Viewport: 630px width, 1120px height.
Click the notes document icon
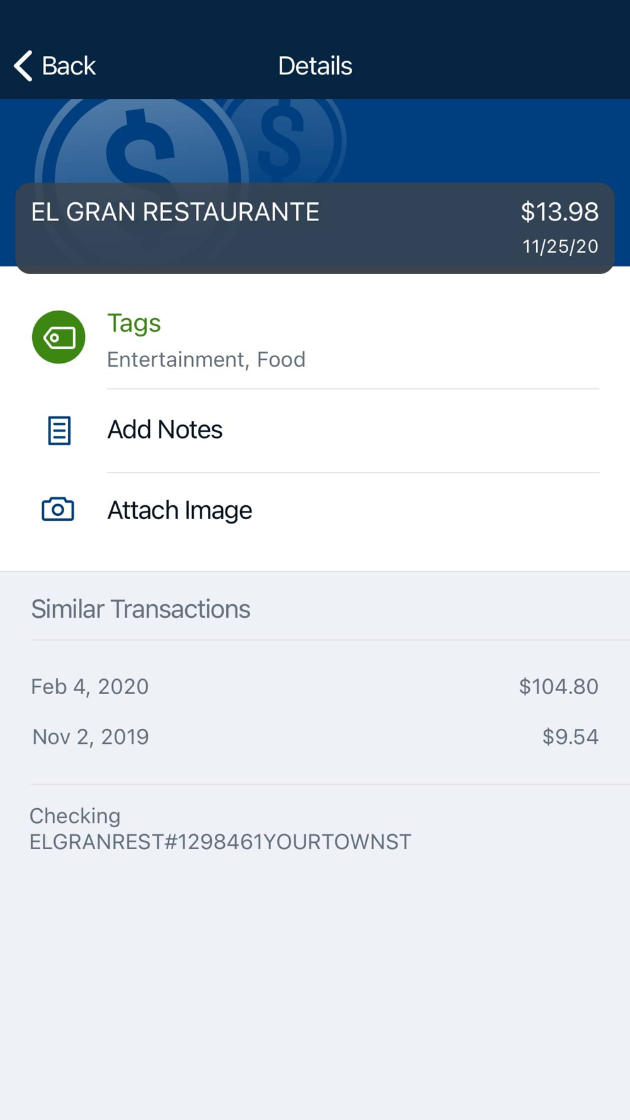(59, 431)
